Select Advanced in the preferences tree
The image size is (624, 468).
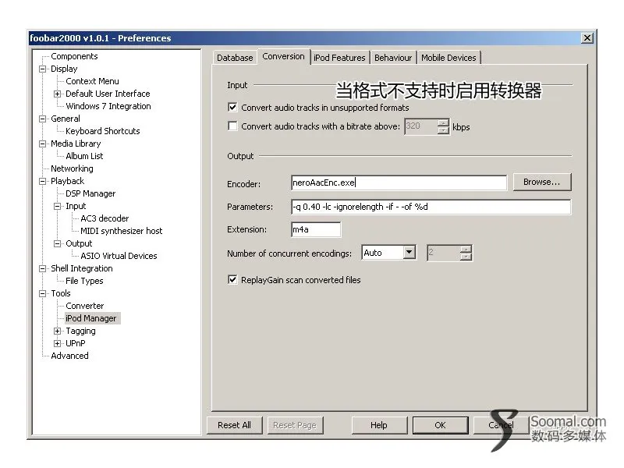(69, 356)
